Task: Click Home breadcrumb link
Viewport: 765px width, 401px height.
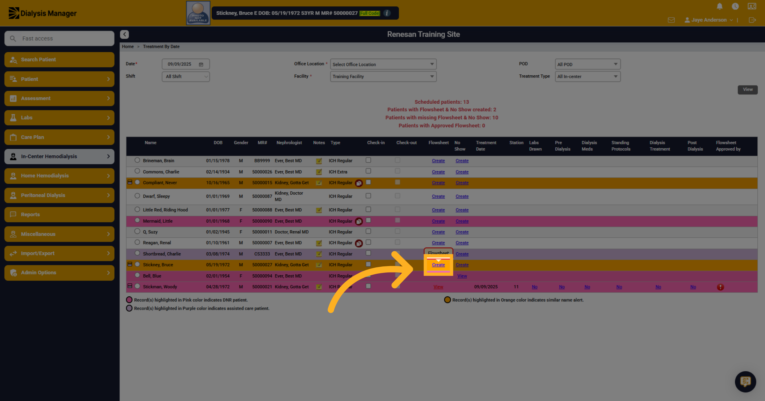Action: tap(128, 47)
